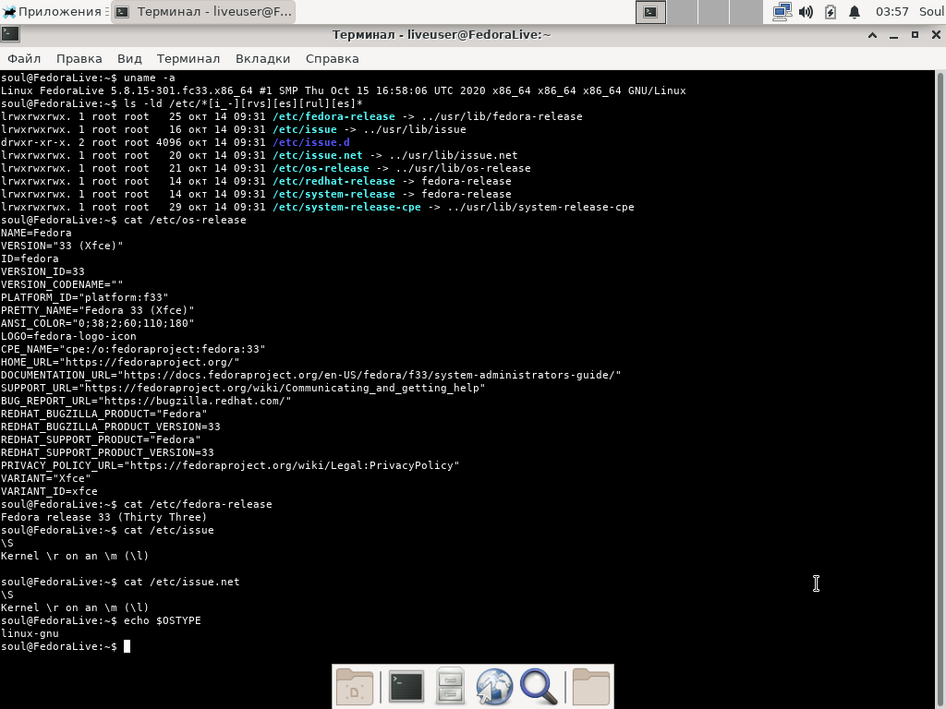The width and height of the screenshot is (946, 709).
Task: Switch to the first workspace with terminal
Action: 651,11
